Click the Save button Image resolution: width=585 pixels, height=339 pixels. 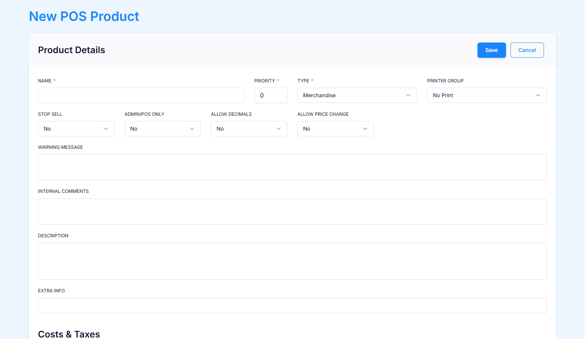coord(492,50)
